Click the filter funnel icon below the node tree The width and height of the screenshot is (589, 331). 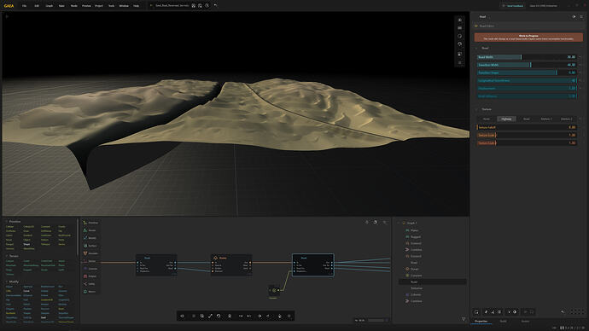[464, 319]
